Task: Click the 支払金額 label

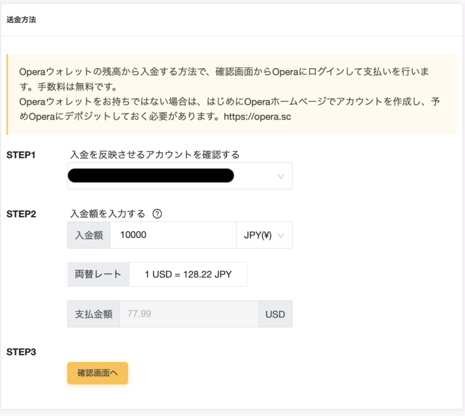Action: [94, 314]
